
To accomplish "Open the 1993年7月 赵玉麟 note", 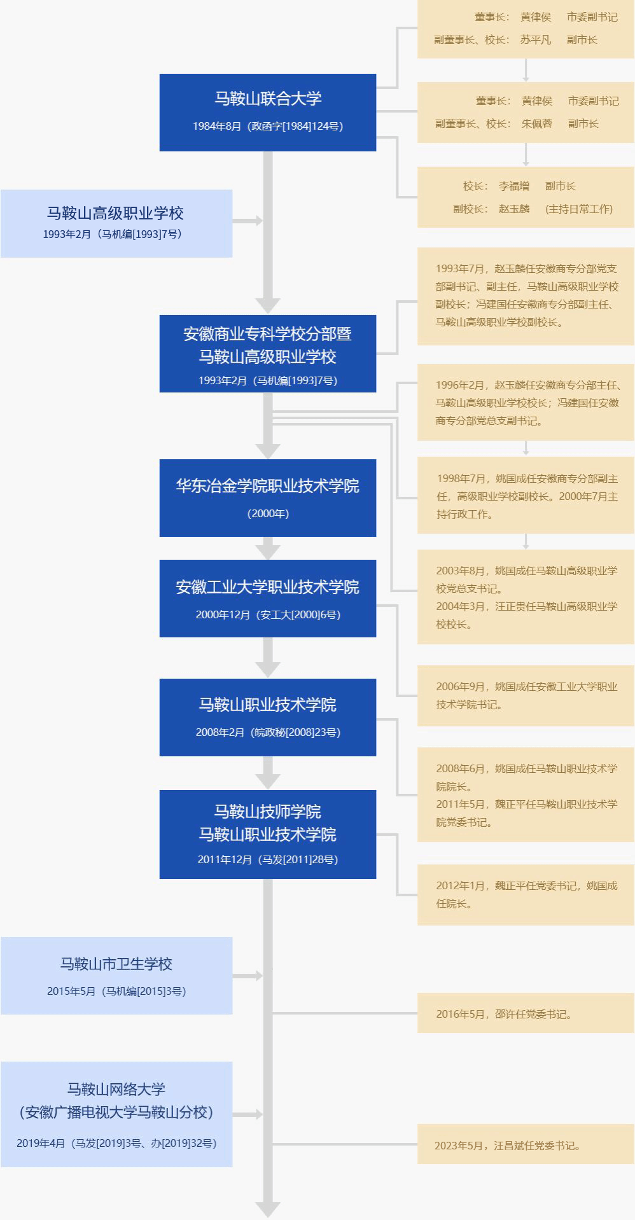I will (526, 296).
